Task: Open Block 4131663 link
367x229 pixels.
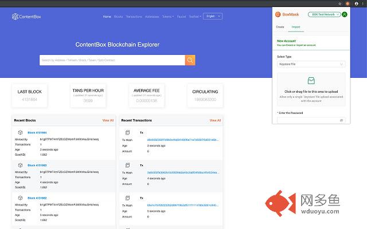Action: coord(37,165)
